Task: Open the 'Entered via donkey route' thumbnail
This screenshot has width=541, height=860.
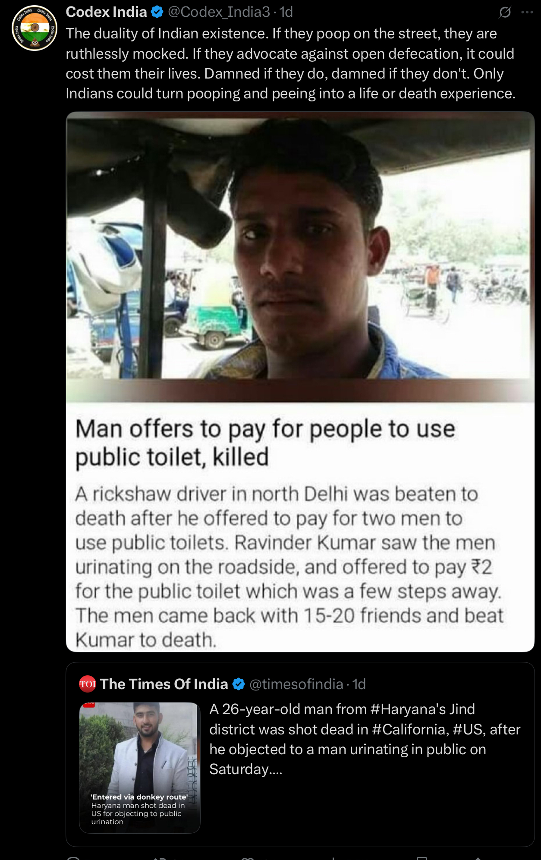Action: [x=140, y=768]
